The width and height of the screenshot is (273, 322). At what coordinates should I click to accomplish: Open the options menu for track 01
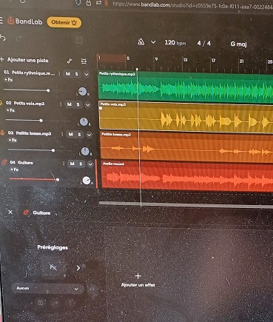point(59,73)
